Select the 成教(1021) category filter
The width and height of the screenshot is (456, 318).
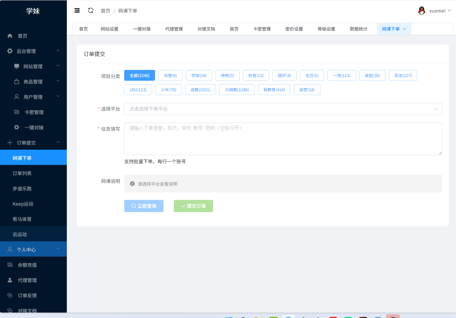pyautogui.click(x=199, y=90)
